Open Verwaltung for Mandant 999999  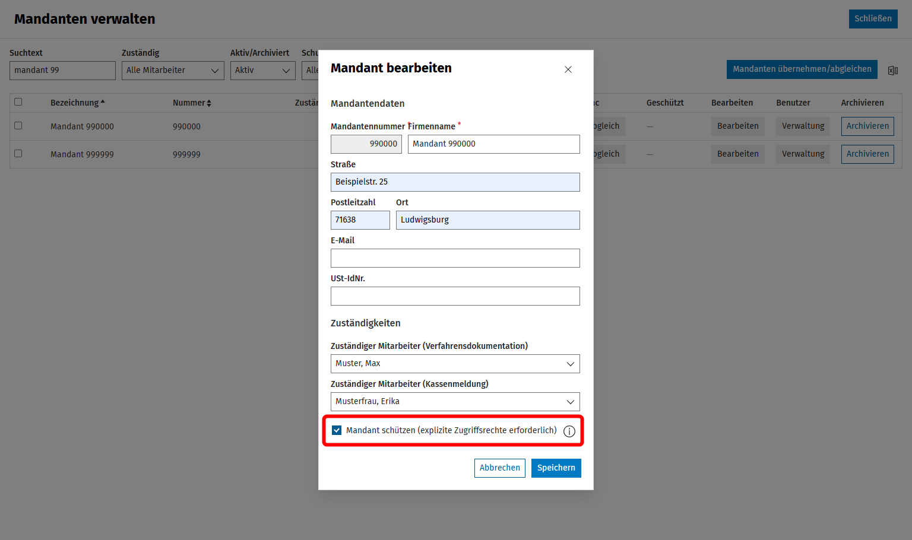click(x=803, y=154)
